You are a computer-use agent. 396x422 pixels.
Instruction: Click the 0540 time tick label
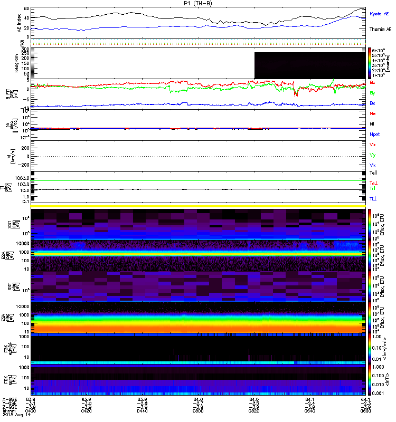tap(310, 411)
